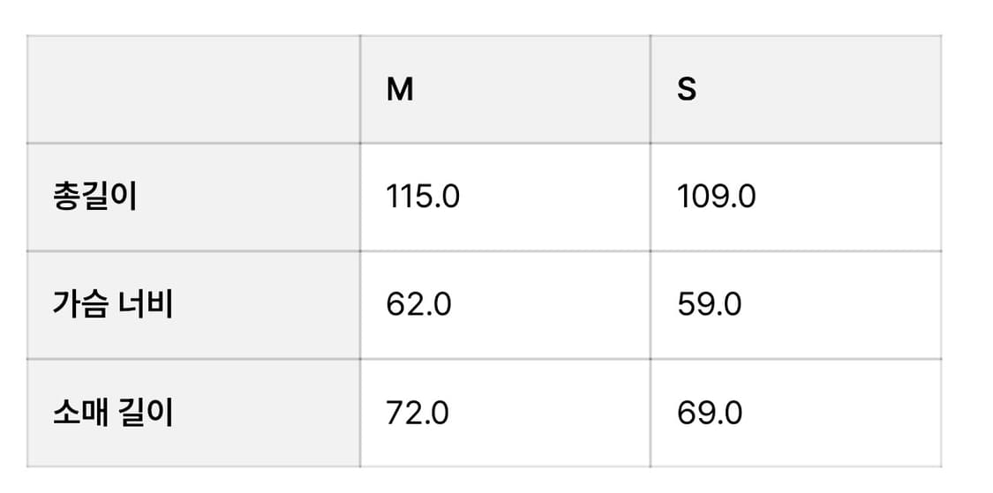Image resolution: width=993 pixels, height=493 pixels.
Task: Pick the total length cell for size S
Action: (x=795, y=198)
